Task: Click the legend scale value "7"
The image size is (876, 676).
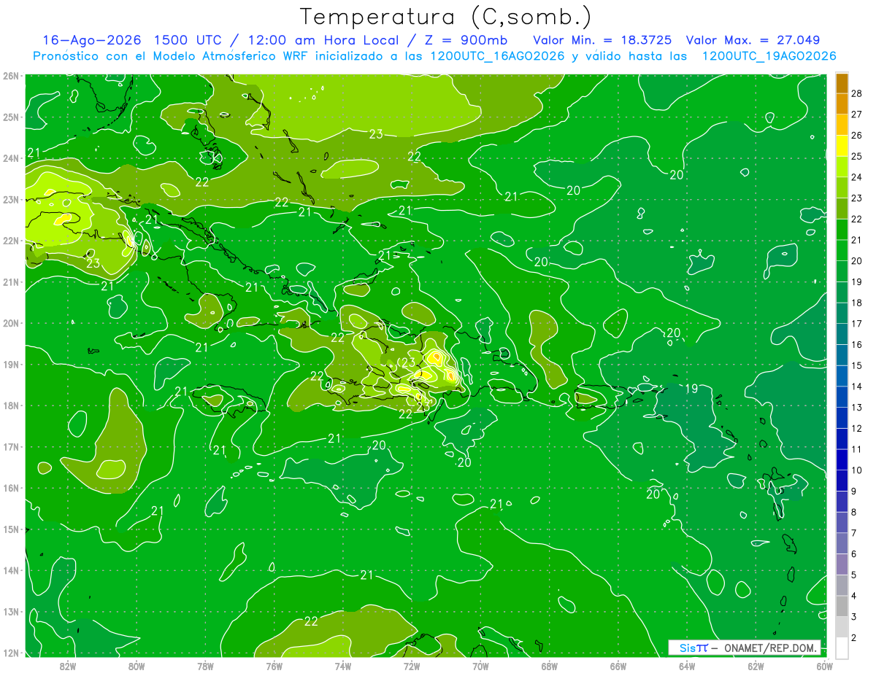Action: coord(854,533)
